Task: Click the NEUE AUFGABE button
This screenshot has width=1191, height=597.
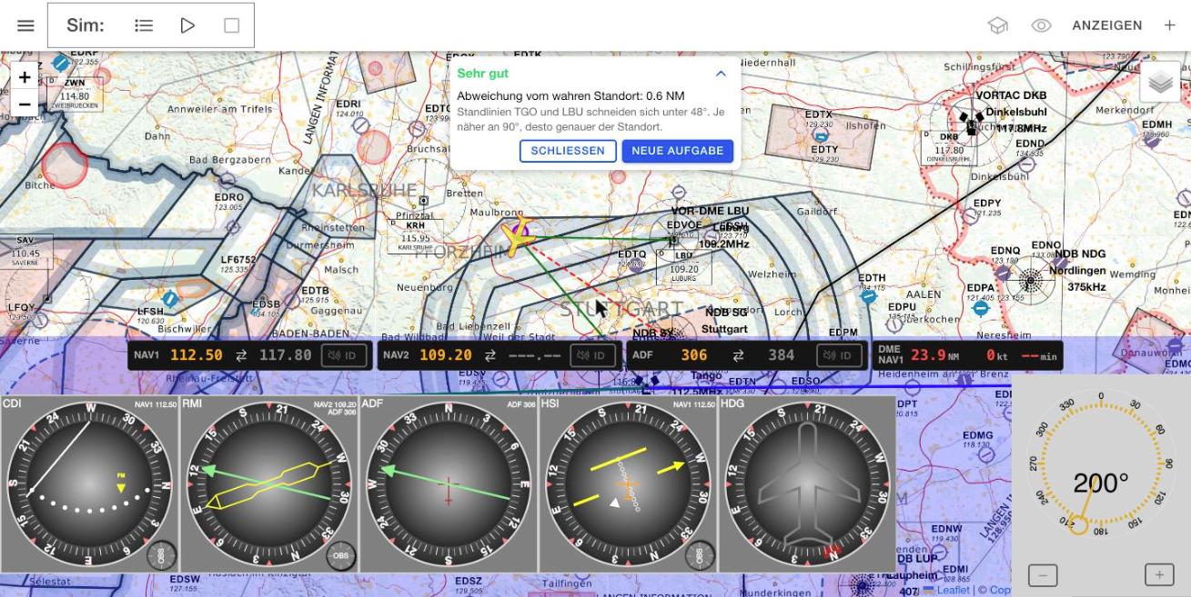Action: (678, 151)
